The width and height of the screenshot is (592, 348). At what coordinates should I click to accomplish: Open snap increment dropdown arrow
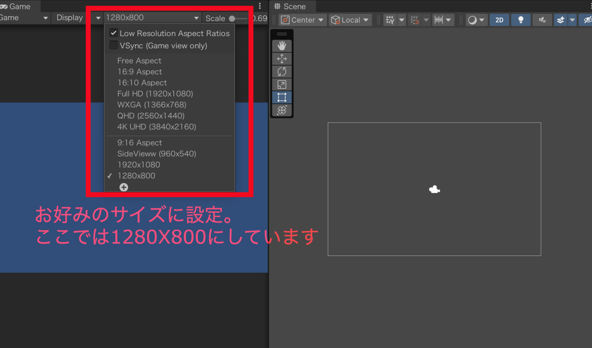(448, 20)
